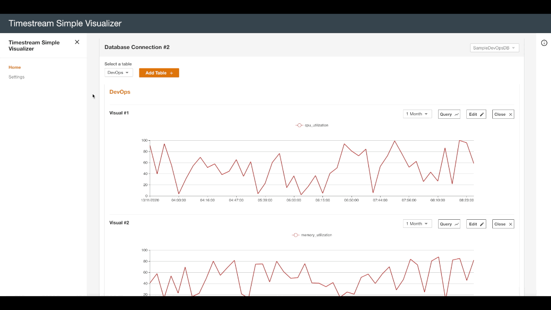Open the DevOps table selector dropdown
This screenshot has height=310, width=551.
(118, 73)
